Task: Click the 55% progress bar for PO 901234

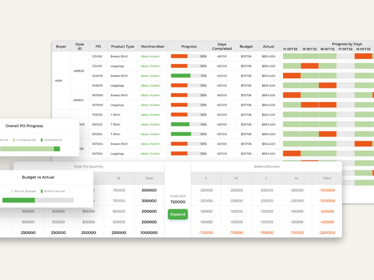Action: (x=188, y=134)
